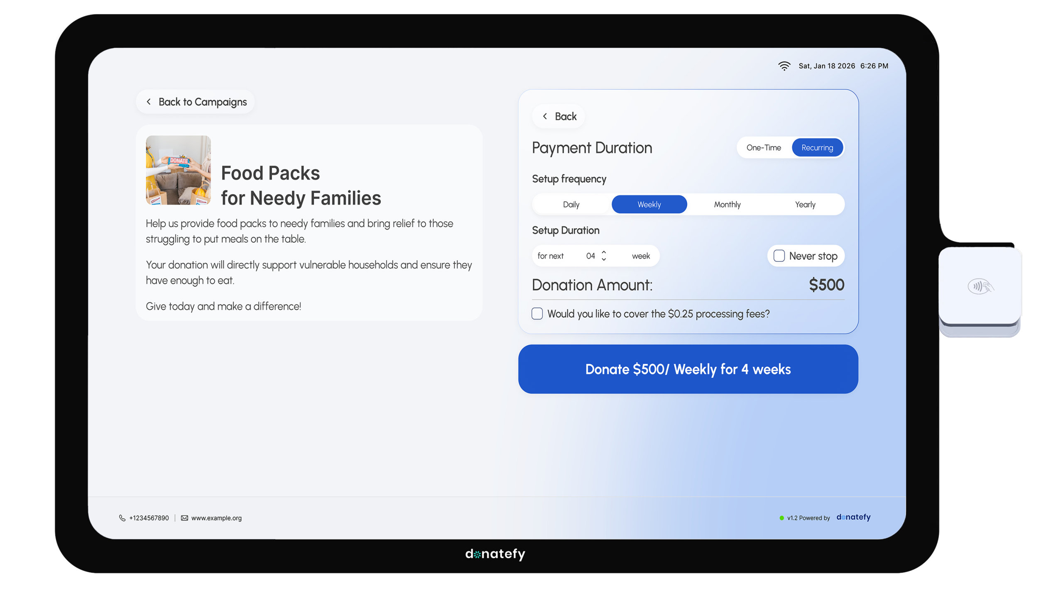Click the green status dot near version

tap(781, 518)
